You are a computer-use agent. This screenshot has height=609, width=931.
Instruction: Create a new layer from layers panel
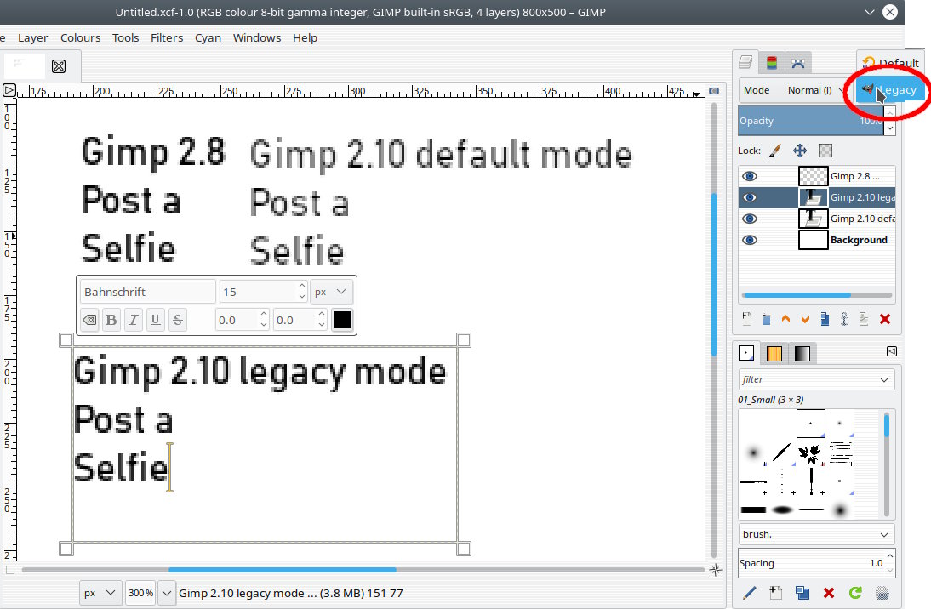(746, 319)
